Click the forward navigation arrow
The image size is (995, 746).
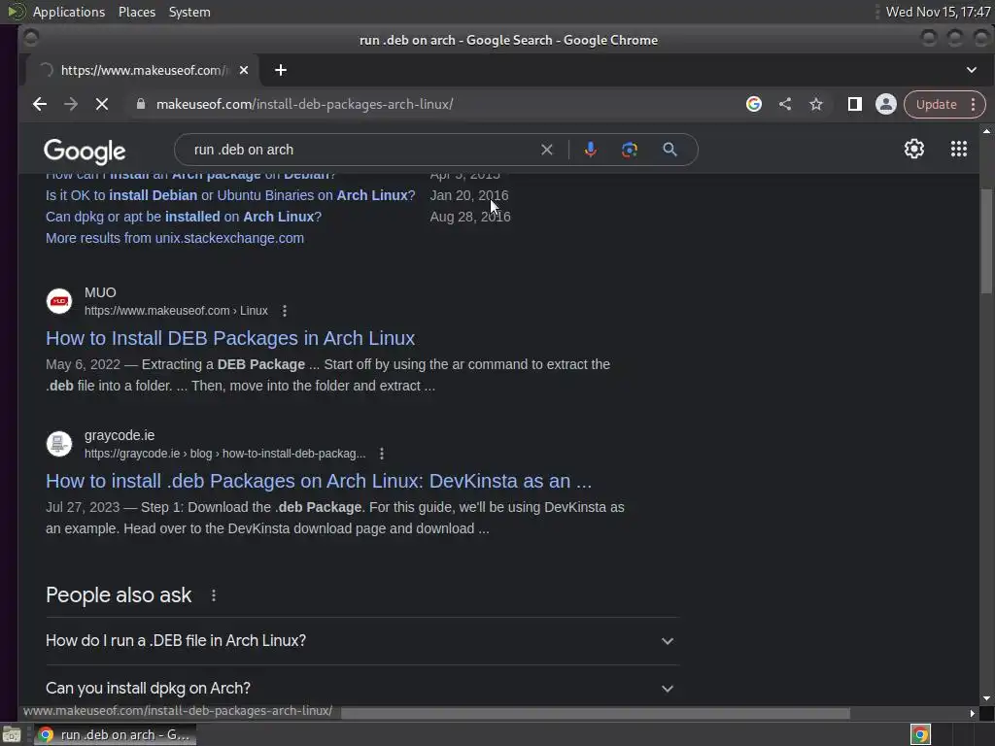[x=70, y=104]
